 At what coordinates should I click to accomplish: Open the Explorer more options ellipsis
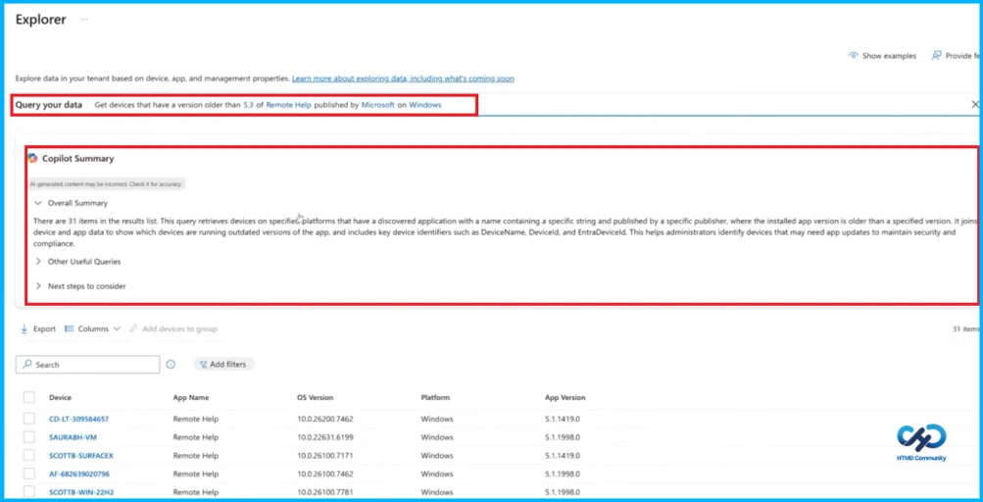pyautogui.click(x=84, y=20)
